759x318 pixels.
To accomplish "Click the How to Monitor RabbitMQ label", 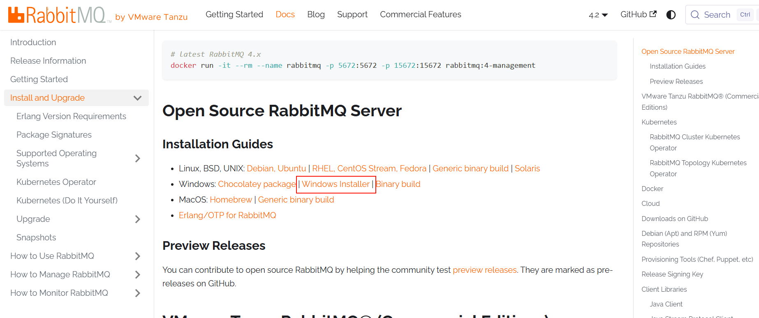I will pos(59,293).
